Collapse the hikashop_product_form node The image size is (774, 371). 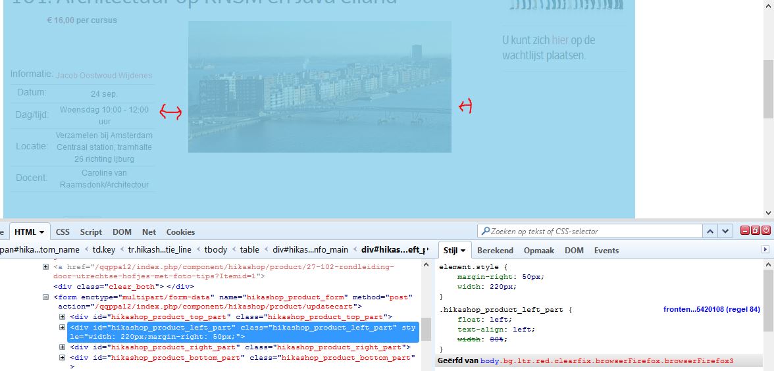click(45, 297)
